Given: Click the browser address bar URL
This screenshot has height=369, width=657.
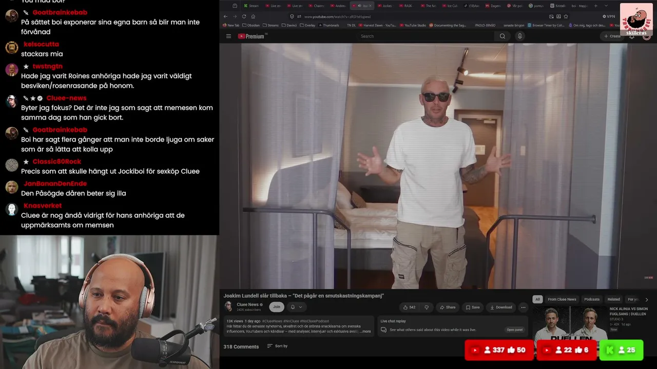Looking at the screenshot, I should (337, 16).
